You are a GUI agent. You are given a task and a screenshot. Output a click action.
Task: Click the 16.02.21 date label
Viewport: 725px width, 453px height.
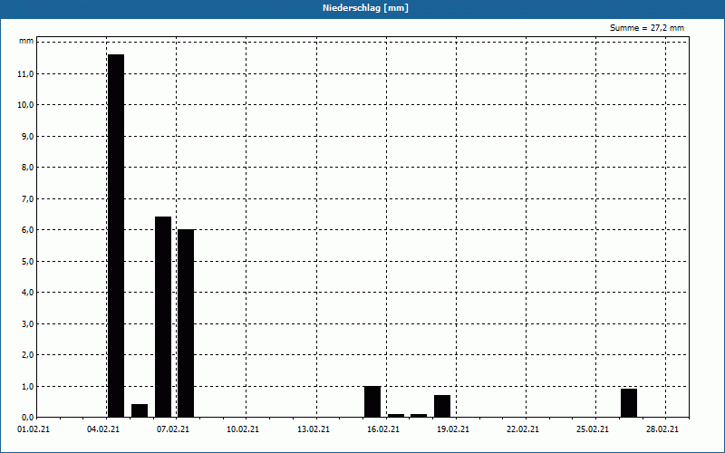(383, 429)
